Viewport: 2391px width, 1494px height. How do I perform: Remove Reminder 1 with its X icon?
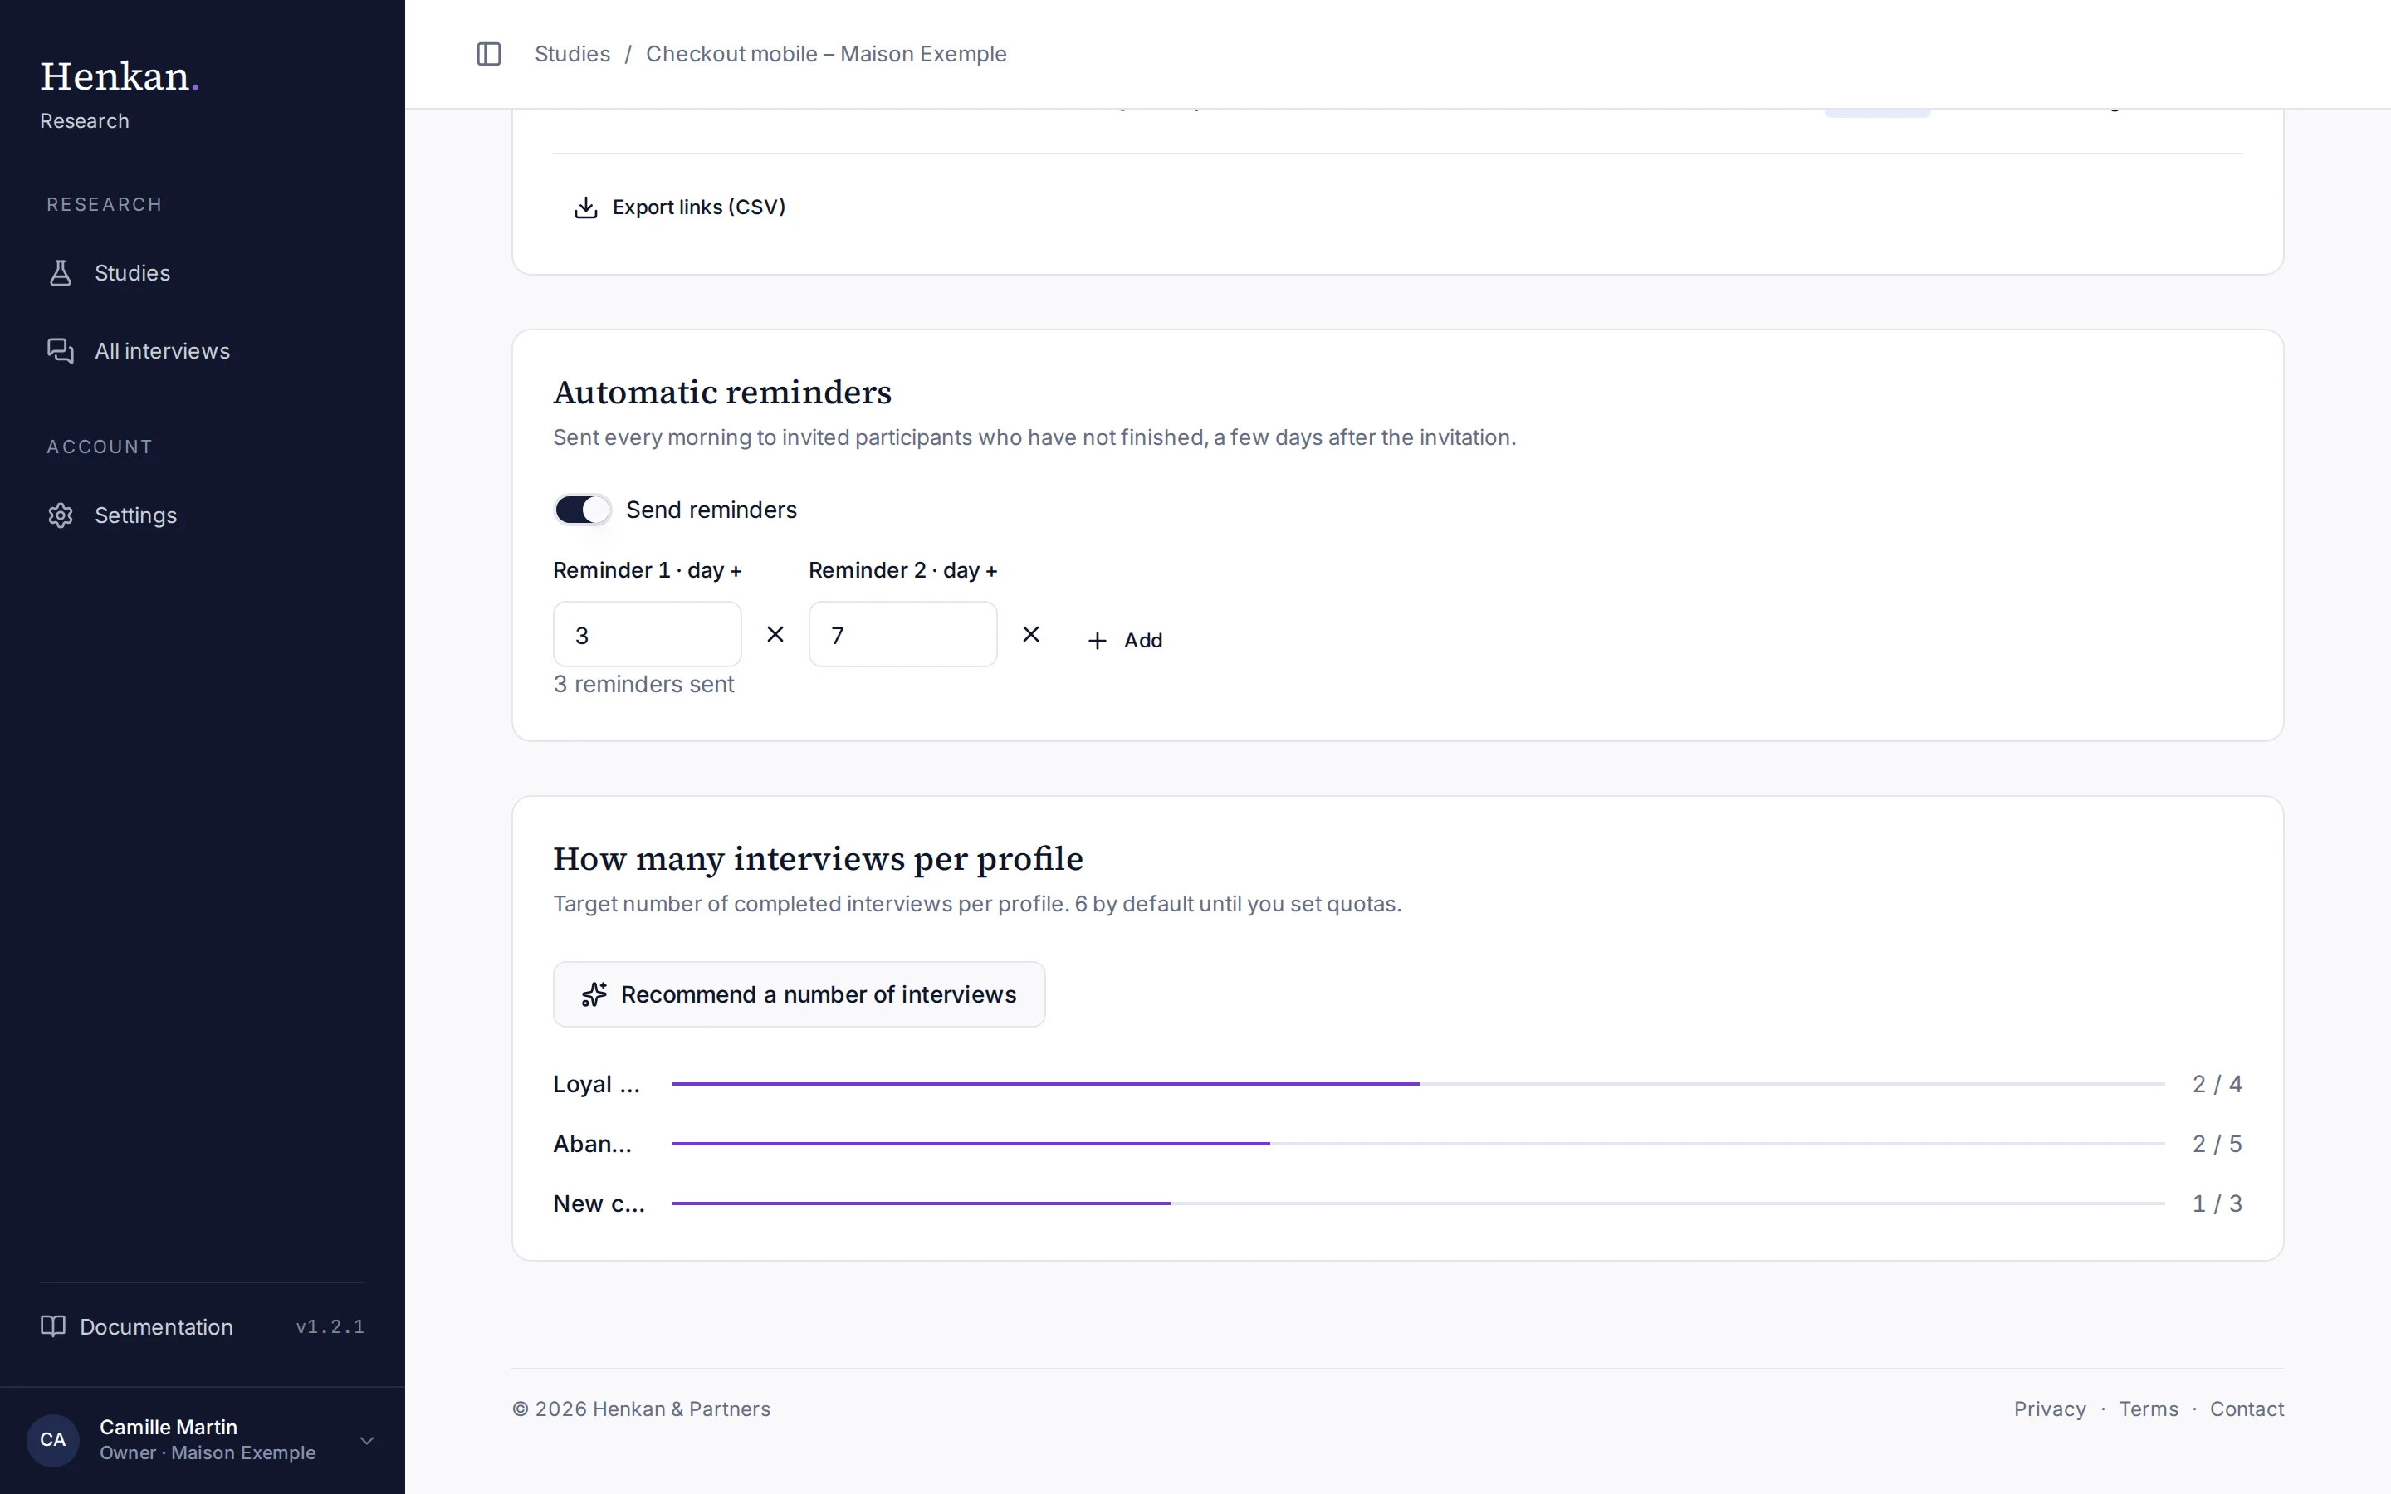775,634
